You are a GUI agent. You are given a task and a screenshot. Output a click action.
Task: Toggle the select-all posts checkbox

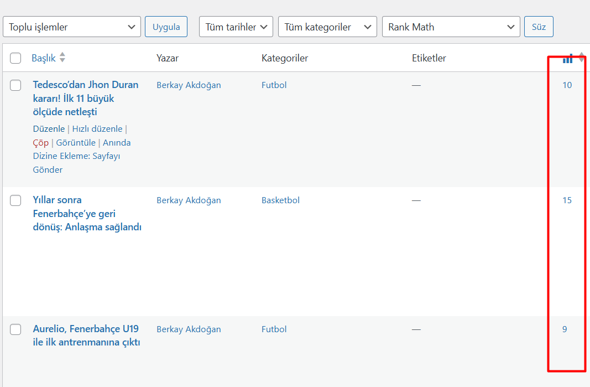pyautogui.click(x=15, y=58)
